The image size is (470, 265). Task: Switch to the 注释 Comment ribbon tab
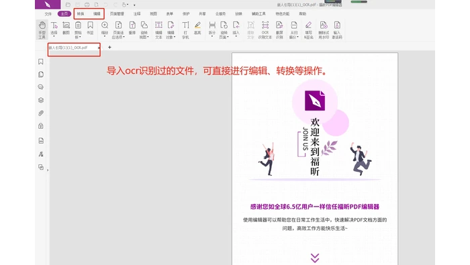point(137,14)
